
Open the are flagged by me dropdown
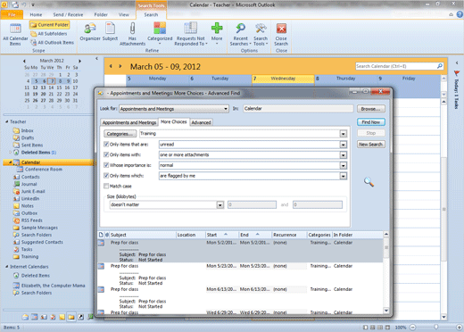point(344,176)
